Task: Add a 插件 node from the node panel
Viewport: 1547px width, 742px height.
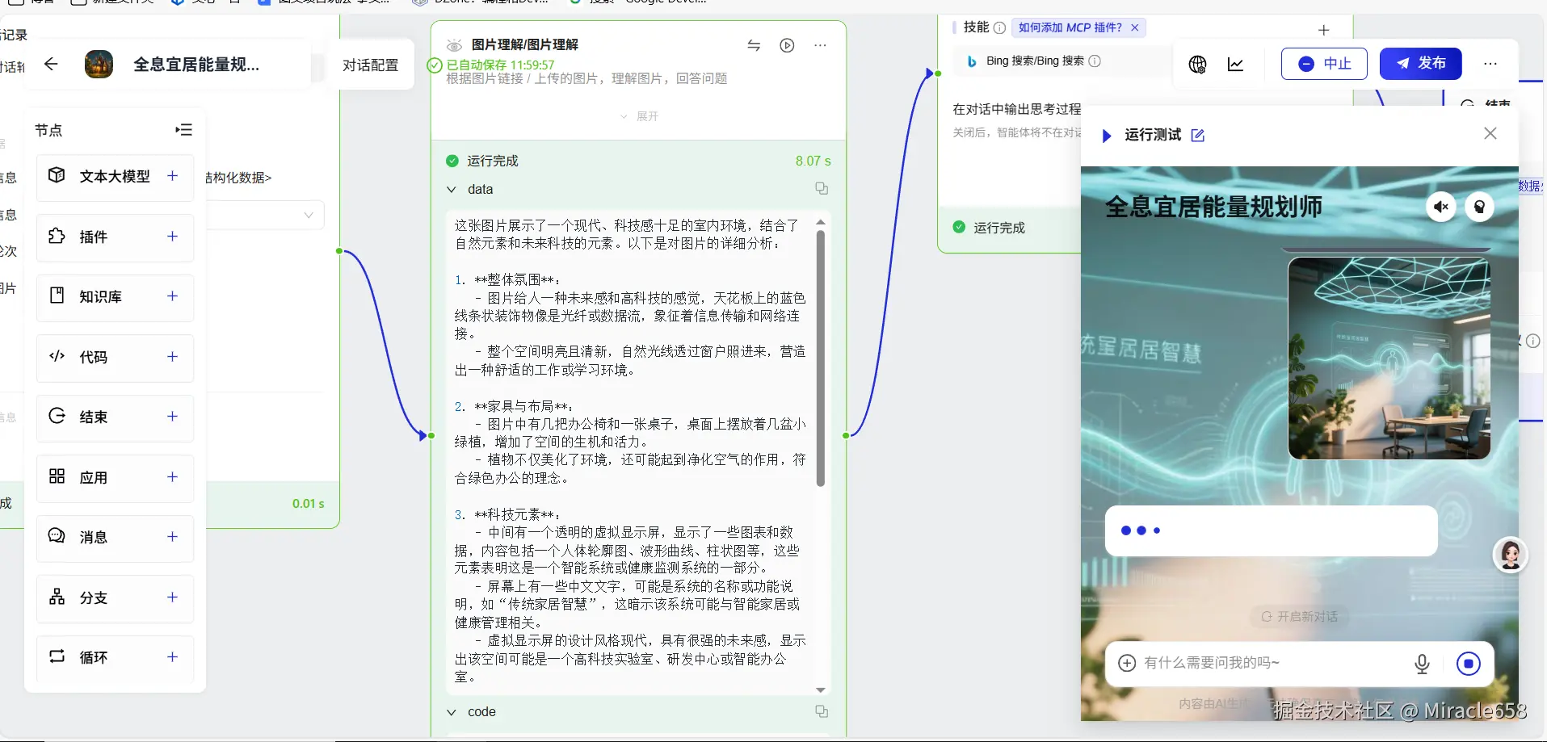Action: [172, 237]
